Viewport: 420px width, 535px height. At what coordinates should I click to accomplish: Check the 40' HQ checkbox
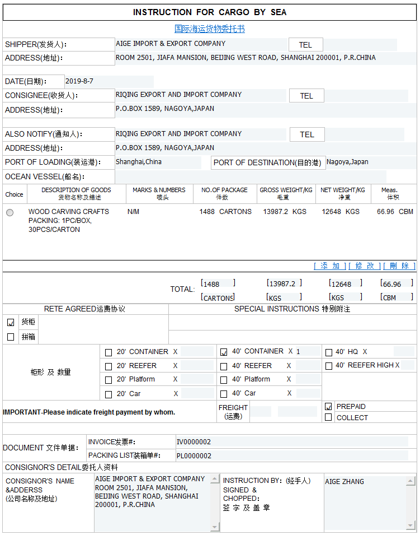tap(329, 352)
